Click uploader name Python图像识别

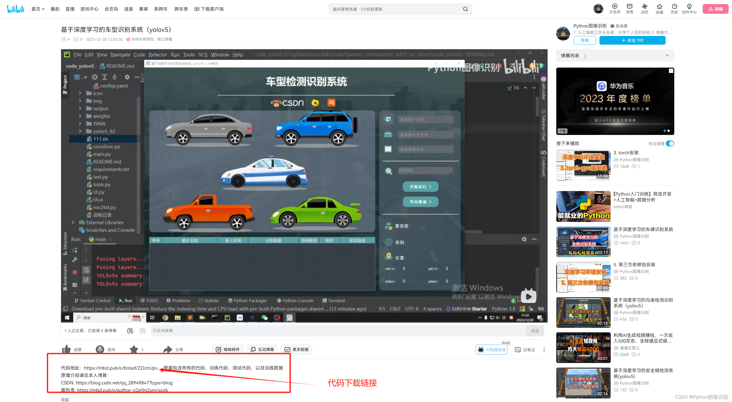point(590,26)
